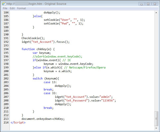This screenshot has height=132, width=160.
Task: Click the switch (keynum){ line
Action: (x=46, y=79)
